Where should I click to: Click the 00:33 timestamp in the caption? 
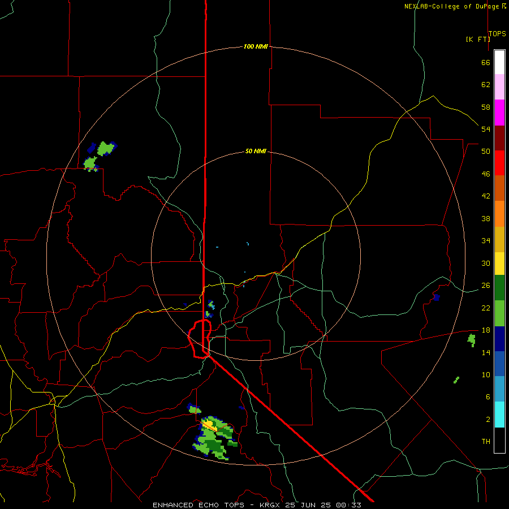(348, 505)
